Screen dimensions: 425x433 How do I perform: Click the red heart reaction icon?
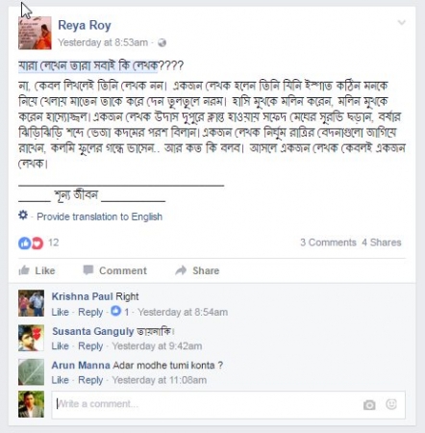37,243
